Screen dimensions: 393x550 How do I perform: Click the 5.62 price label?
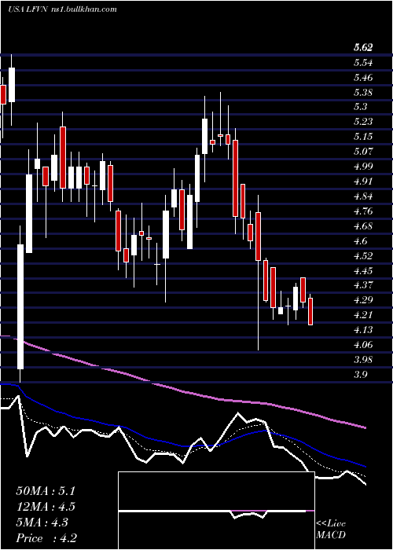coord(363,47)
